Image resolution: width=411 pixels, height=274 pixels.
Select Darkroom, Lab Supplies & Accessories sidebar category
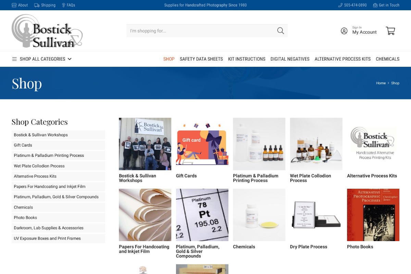pyautogui.click(x=58, y=228)
